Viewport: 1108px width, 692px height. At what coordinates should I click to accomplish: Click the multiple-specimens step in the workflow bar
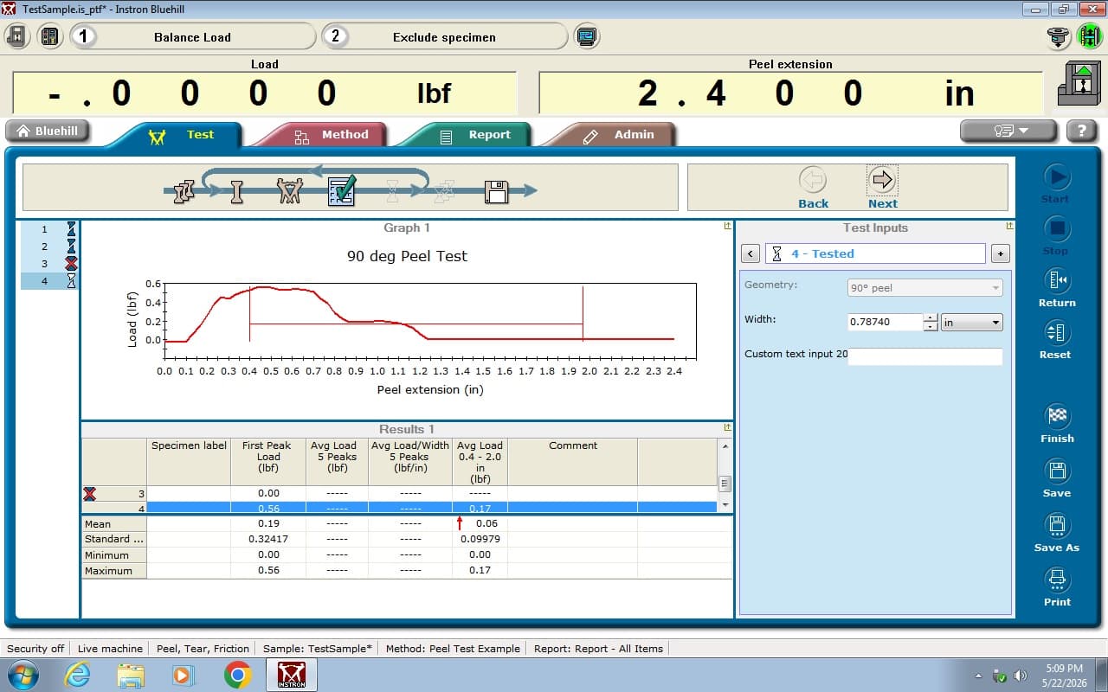point(184,191)
